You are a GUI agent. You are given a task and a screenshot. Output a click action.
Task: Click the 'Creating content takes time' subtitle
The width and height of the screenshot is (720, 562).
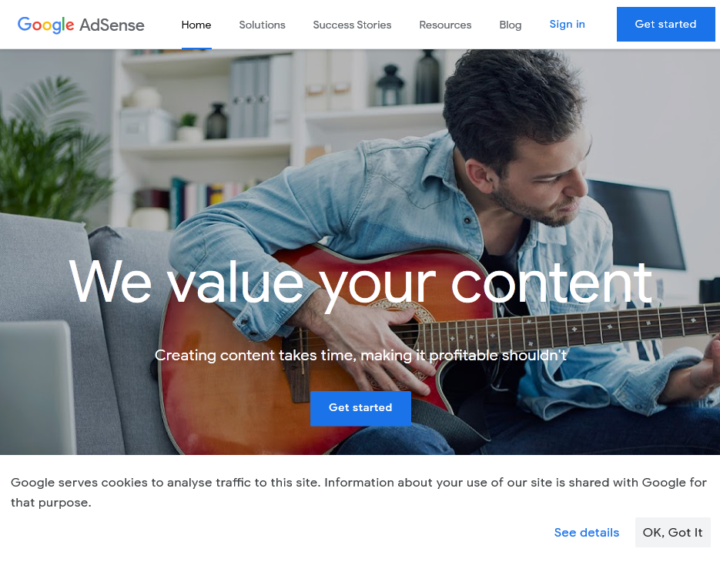360,356
